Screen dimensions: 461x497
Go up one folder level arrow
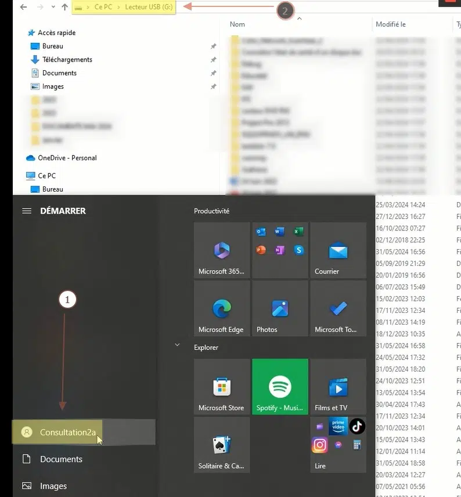pos(64,7)
